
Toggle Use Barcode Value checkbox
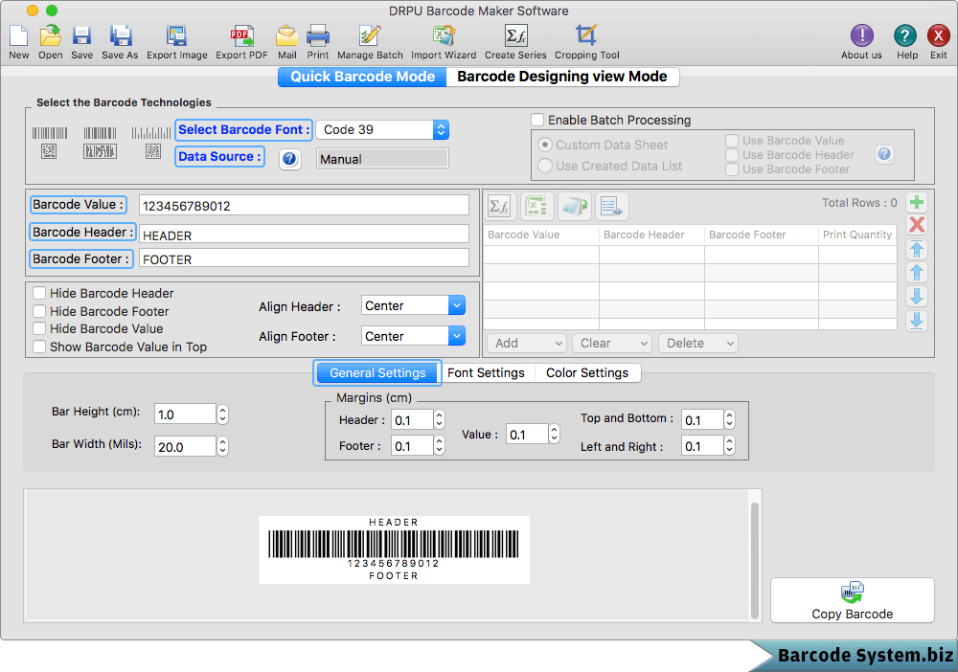pyautogui.click(x=732, y=141)
